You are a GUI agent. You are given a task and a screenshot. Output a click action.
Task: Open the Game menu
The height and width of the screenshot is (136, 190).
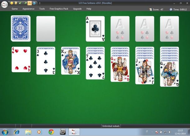coord(15,9)
